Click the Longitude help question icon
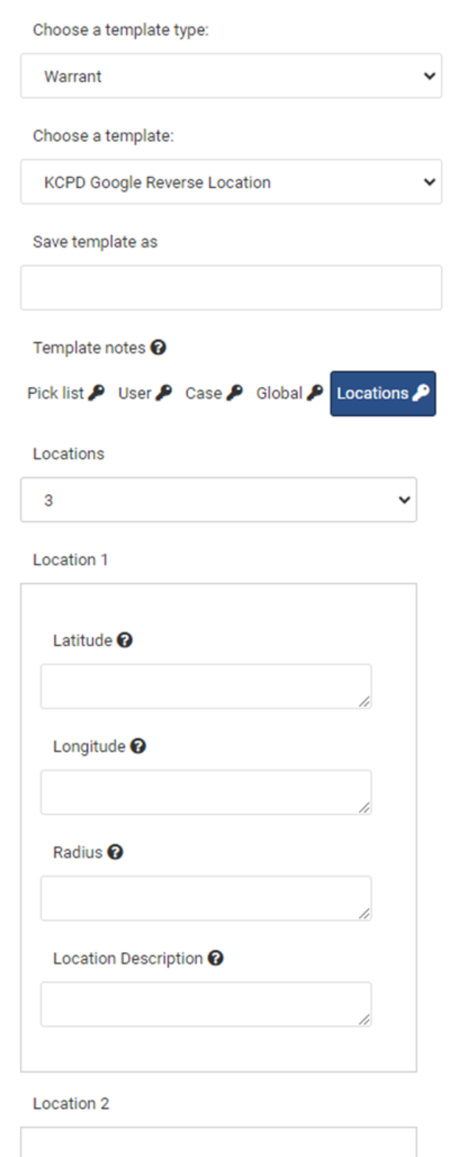This screenshot has height=1157, width=458. point(138,746)
